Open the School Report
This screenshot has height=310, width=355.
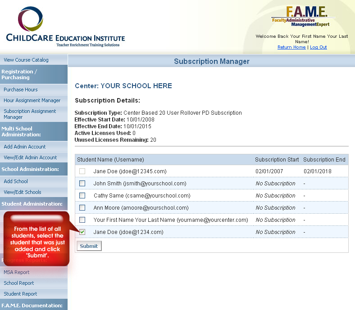click(x=34, y=283)
